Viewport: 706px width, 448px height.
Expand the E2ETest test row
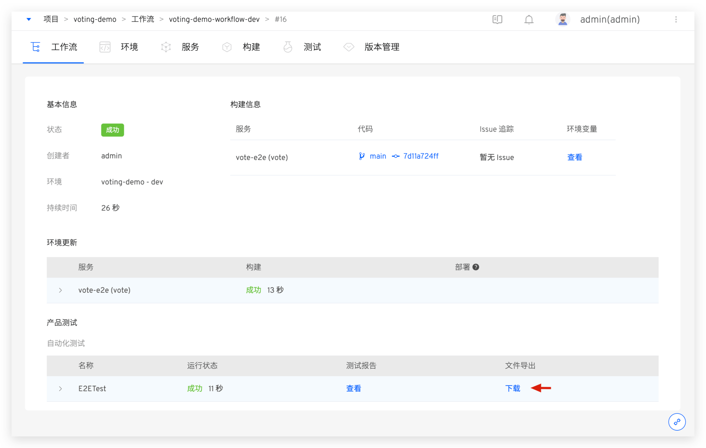(x=61, y=389)
